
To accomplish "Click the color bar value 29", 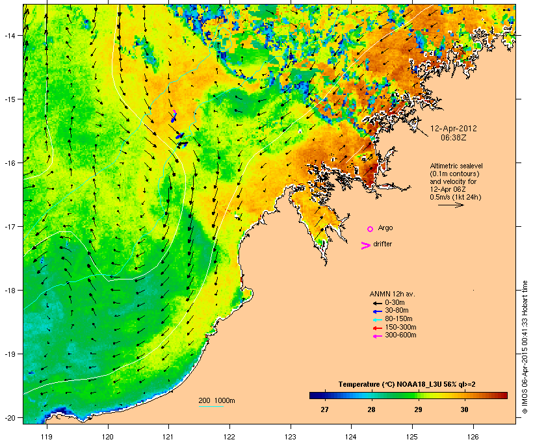I will click(x=418, y=409).
